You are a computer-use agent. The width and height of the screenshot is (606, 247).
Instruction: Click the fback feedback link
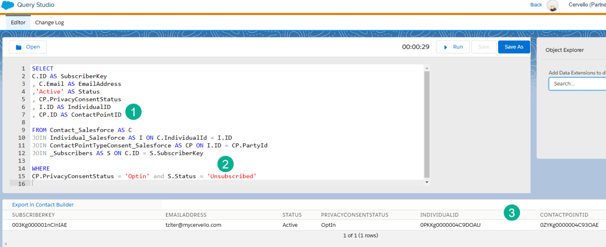point(535,5)
